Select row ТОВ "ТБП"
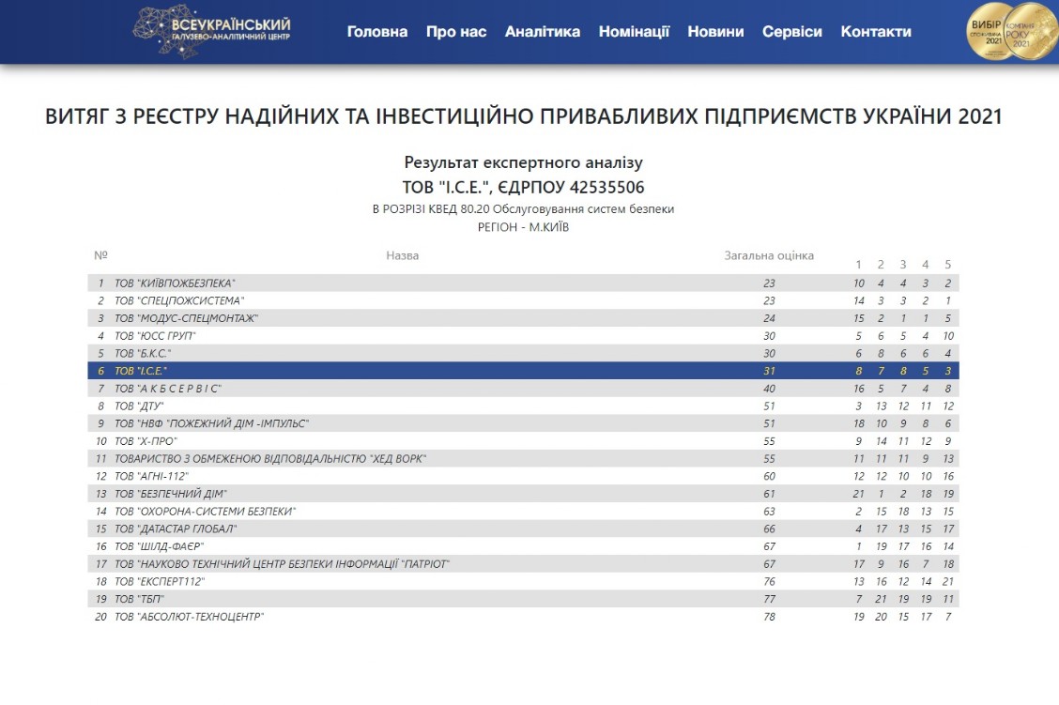Viewport: 1059px width, 705px height. tap(524, 599)
